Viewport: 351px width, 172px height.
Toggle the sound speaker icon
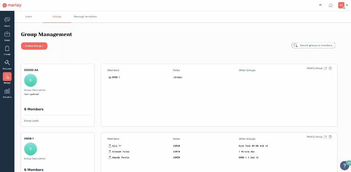pos(320,5)
